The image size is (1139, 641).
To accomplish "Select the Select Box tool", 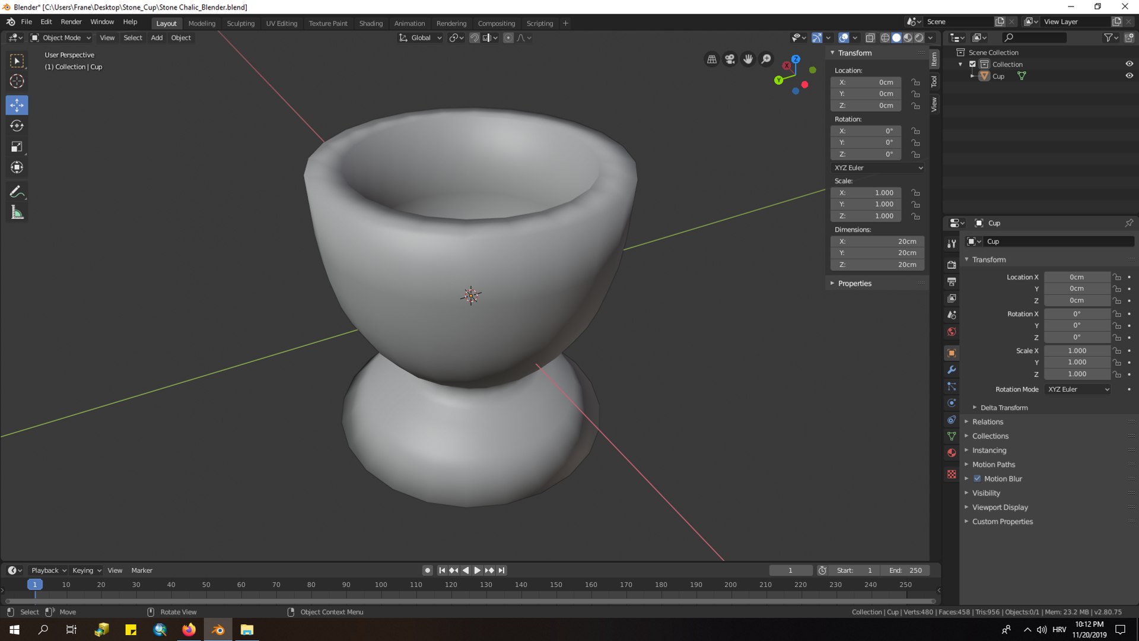I will click(x=17, y=61).
